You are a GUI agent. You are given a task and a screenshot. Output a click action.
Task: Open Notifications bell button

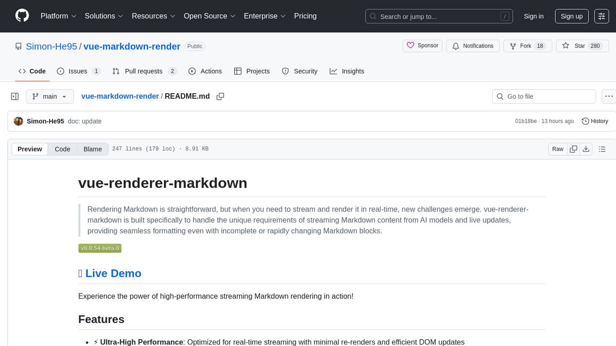tap(473, 46)
